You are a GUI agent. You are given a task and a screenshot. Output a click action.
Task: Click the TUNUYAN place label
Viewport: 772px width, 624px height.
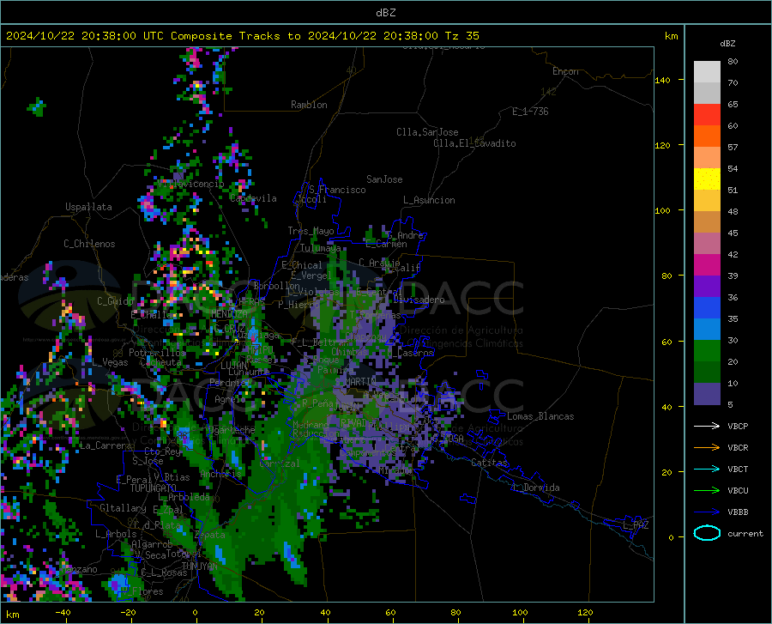coord(199,566)
